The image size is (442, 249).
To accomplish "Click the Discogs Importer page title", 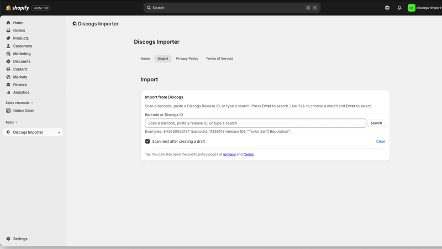I will (x=156, y=42).
